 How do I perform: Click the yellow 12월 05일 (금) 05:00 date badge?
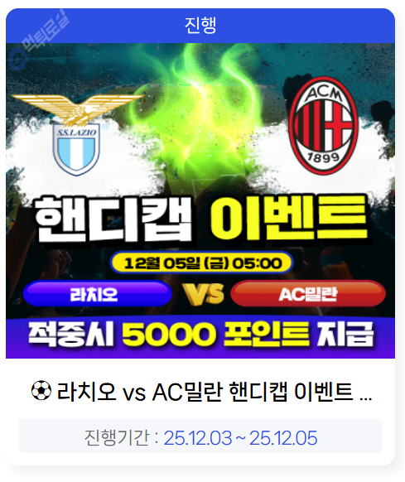(x=202, y=263)
